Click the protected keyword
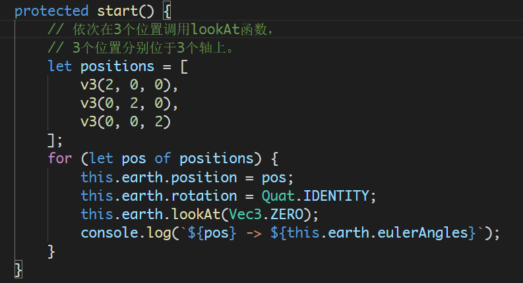The height and width of the screenshot is (283, 523). (x=51, y=11)
